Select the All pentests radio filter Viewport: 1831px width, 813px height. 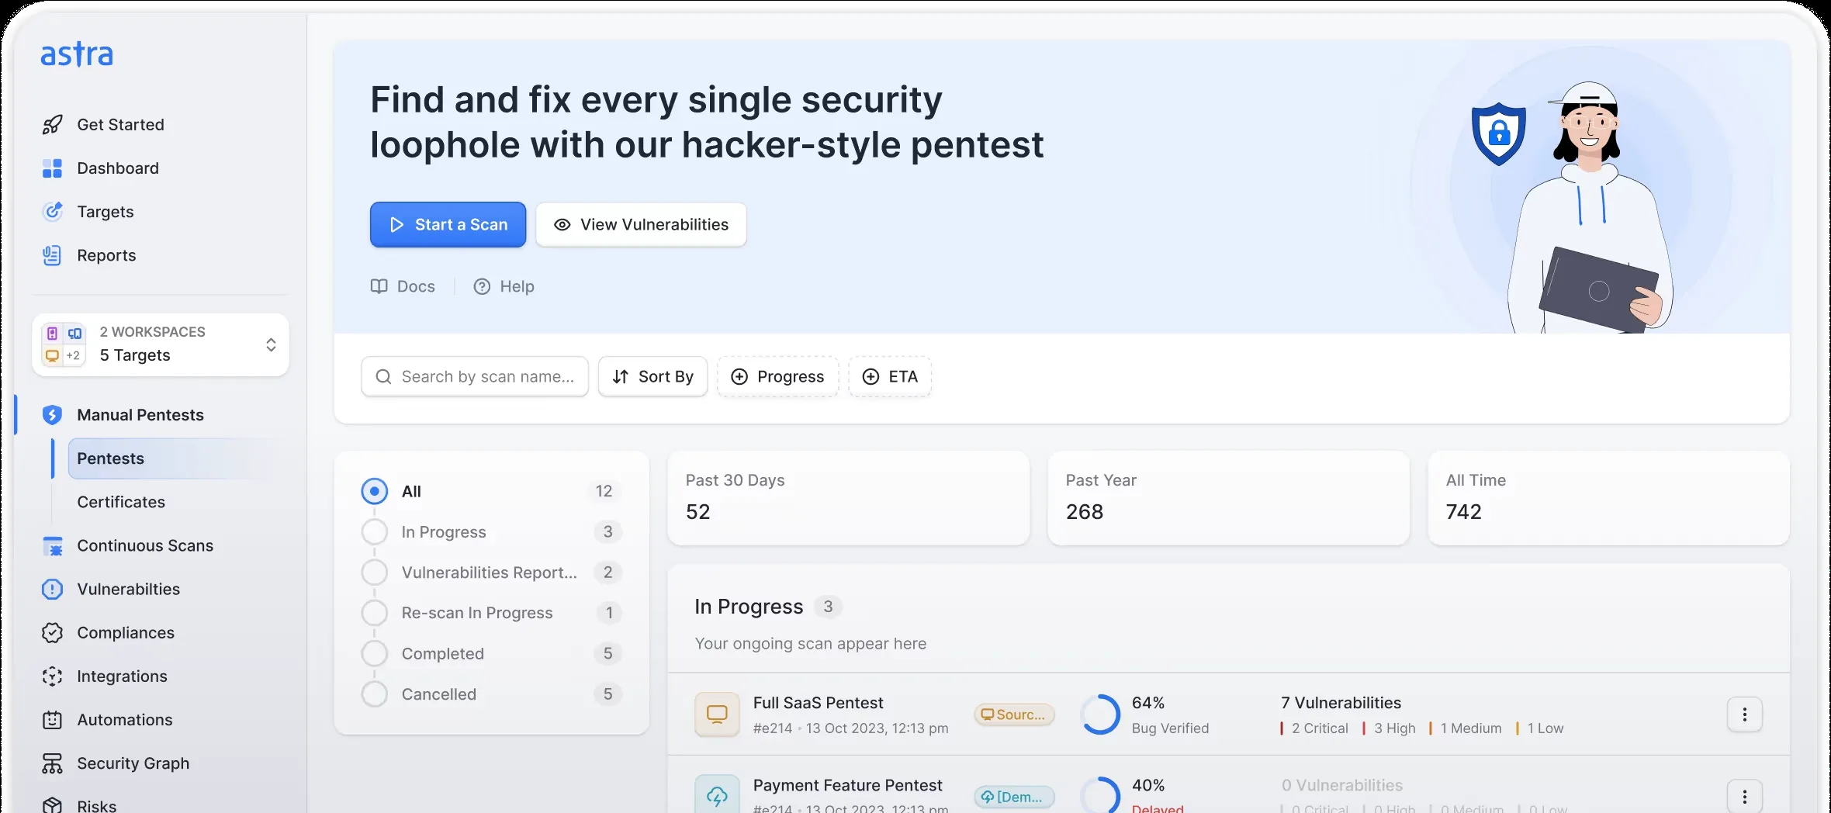[375, 490]
